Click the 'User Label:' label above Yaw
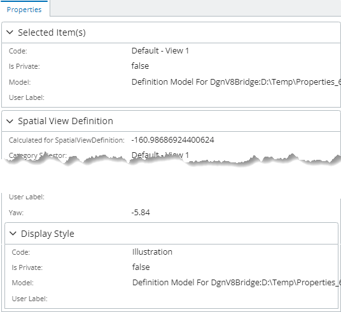The height and width of the screenshot is (312, 341). point(27,197)
